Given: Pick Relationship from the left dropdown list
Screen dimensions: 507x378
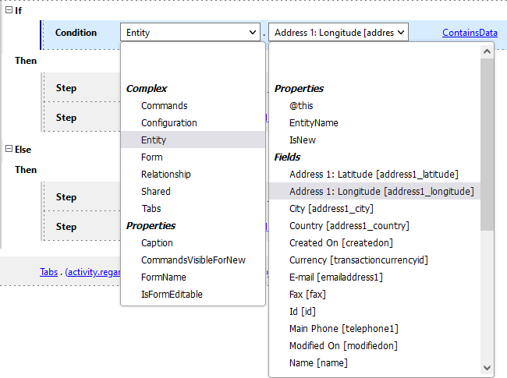Looking at the screenshot, I should pos(165,175).
